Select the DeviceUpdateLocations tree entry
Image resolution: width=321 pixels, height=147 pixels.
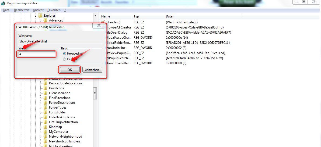(65, 83)
